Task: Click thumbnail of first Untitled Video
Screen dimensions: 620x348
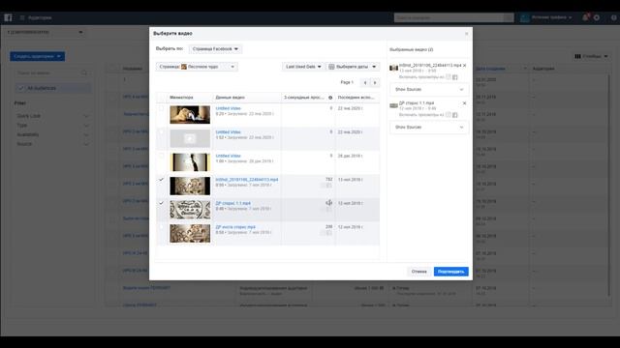Action: tap(190, 114)
